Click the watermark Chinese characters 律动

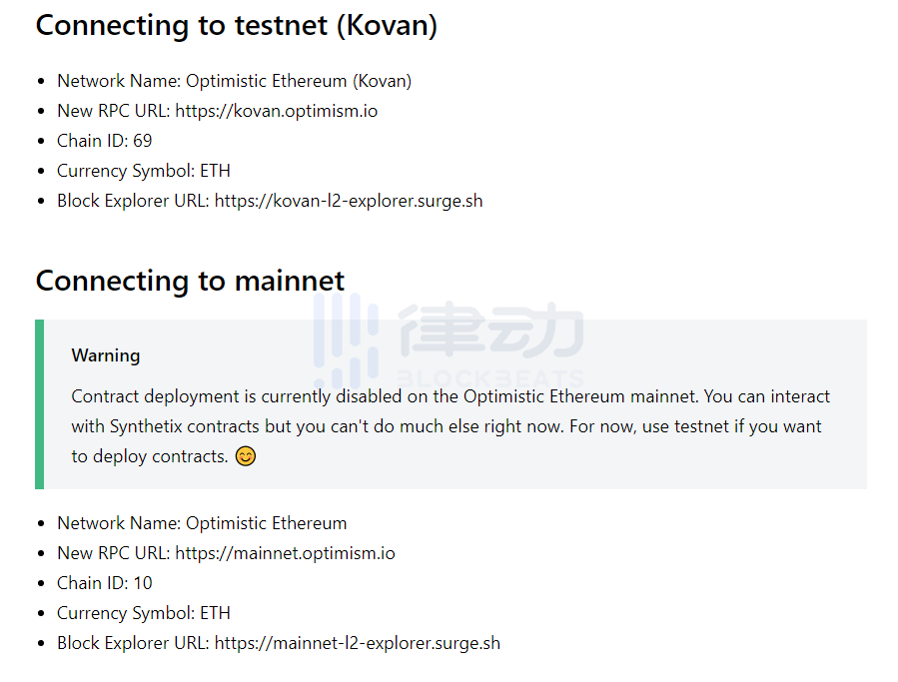pyautogui.click(x=490, y=333)
